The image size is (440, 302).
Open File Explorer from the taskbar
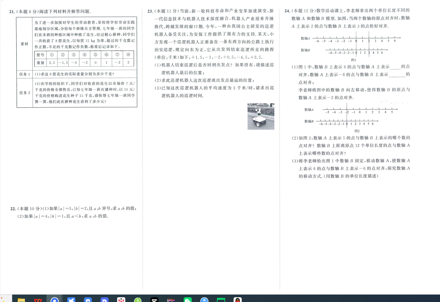(x=21, y=299)
